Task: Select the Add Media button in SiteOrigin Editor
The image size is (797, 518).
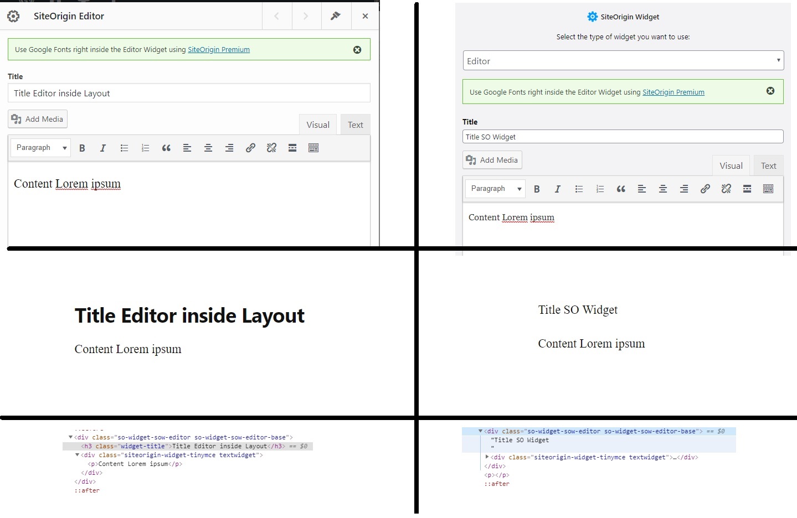Action: coord(37,118)
